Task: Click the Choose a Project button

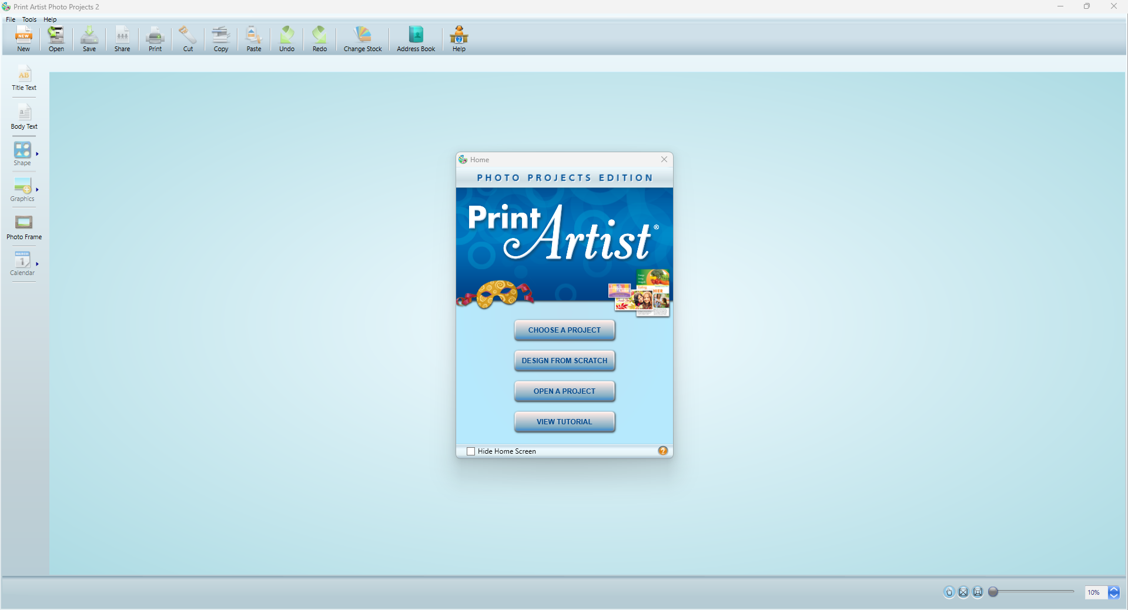Action: tap(564, 330)
